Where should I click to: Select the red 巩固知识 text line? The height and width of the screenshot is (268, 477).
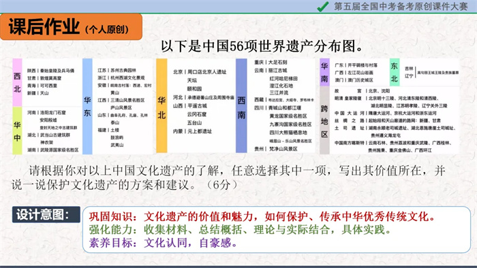click(x=262, y=216)
